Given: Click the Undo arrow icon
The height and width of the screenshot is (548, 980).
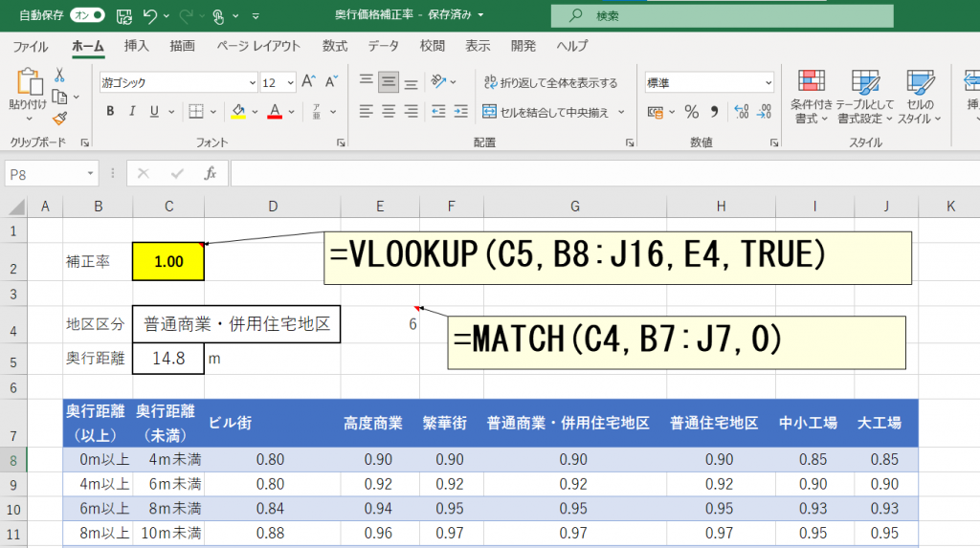Looking at the screenshot, I should (149, 16).
